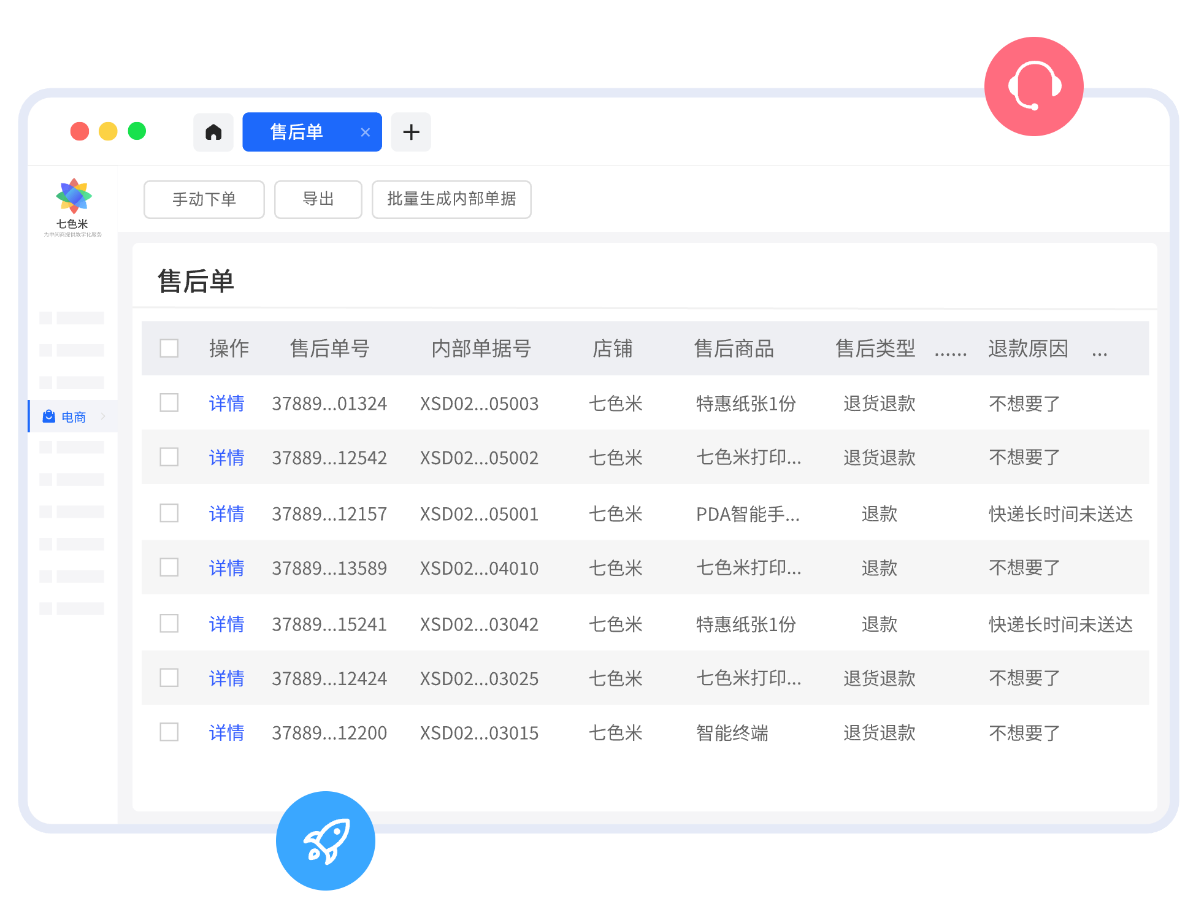The image size is (1196, 920).
Task: Click the 七色米 flower logo
Action: (x=74, y=196)
